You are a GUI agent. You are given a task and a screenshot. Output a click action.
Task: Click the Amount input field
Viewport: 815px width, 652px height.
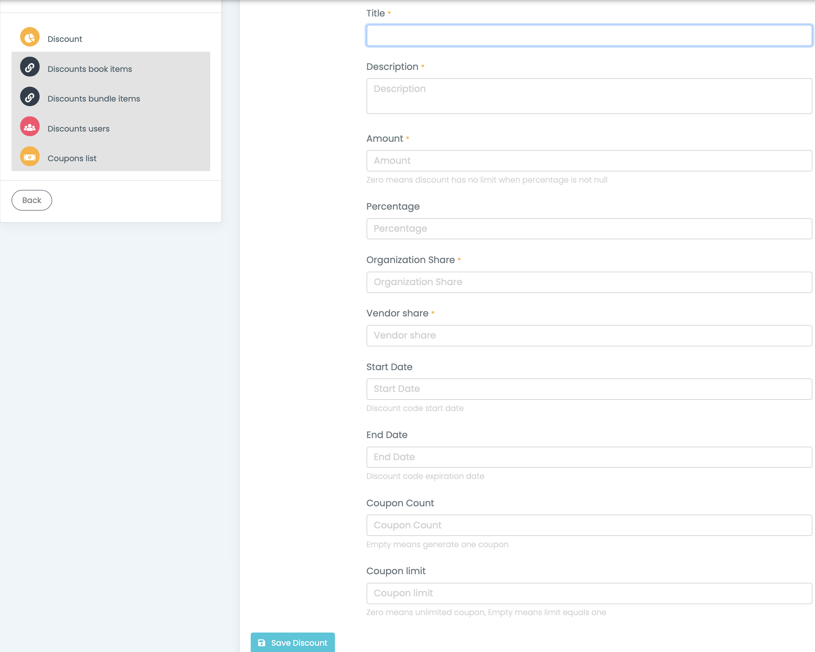pos(589,161)
